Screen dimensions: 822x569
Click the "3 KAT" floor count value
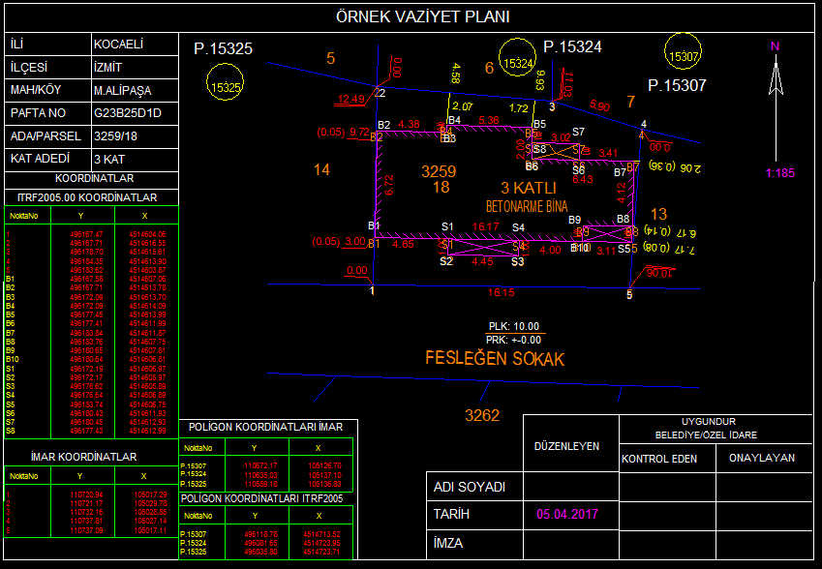[x=109, y=160]
